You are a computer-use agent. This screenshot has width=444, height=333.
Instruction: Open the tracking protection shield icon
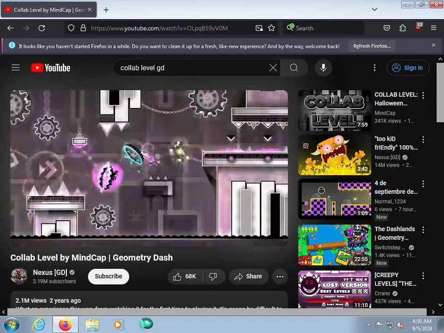(x=71, y=28)
